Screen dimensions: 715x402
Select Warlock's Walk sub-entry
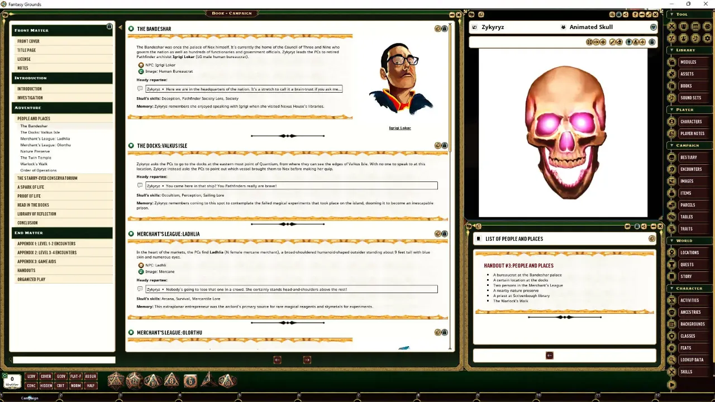pos(34,164)
